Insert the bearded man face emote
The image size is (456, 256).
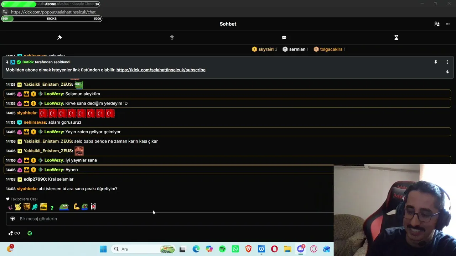click(x=27, y=207)
